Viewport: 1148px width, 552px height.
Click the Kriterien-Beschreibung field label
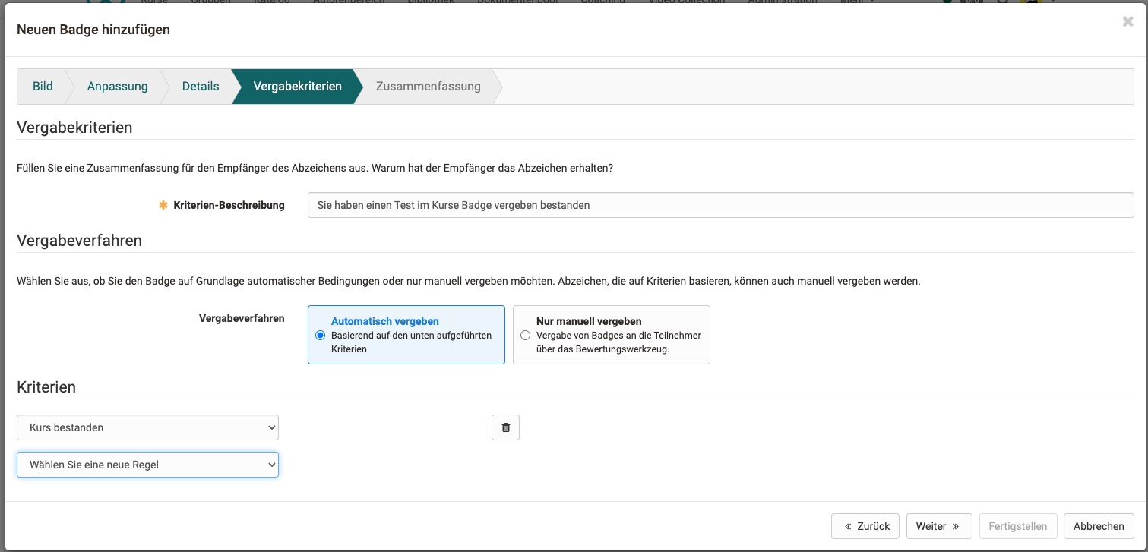tap(229, 205)
